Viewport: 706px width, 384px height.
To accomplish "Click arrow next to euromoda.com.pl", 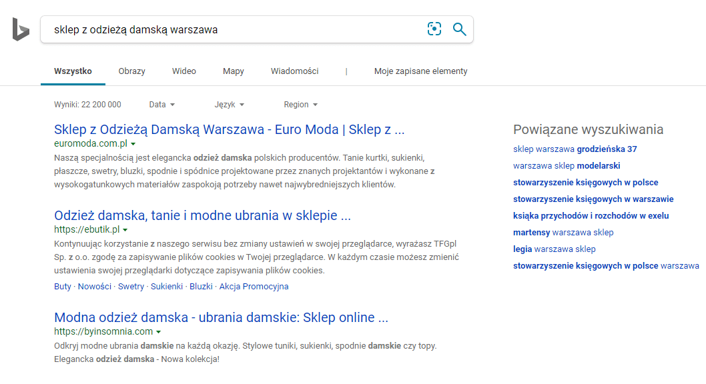I will tap(133, 144).
